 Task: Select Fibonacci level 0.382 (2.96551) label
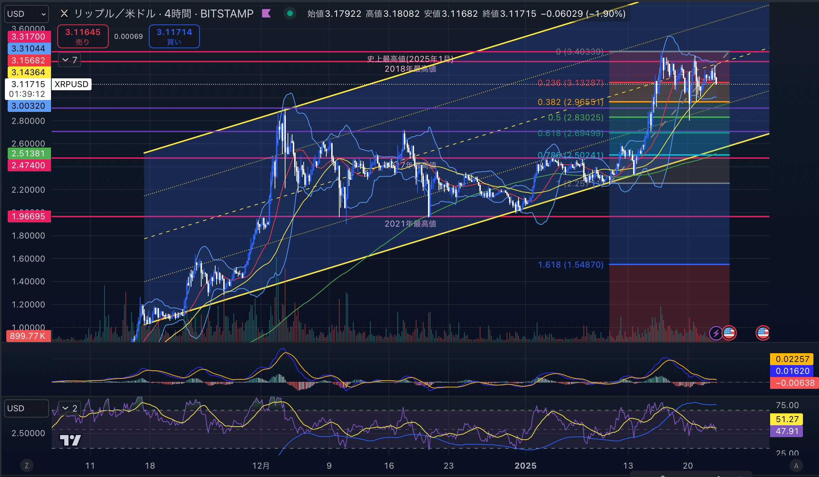tap(571, 102)
